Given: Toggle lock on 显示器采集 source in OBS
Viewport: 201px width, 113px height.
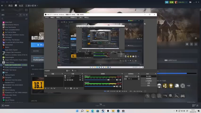Looking at the screenshot, I should pyautogui.click(x=83, y=80).
